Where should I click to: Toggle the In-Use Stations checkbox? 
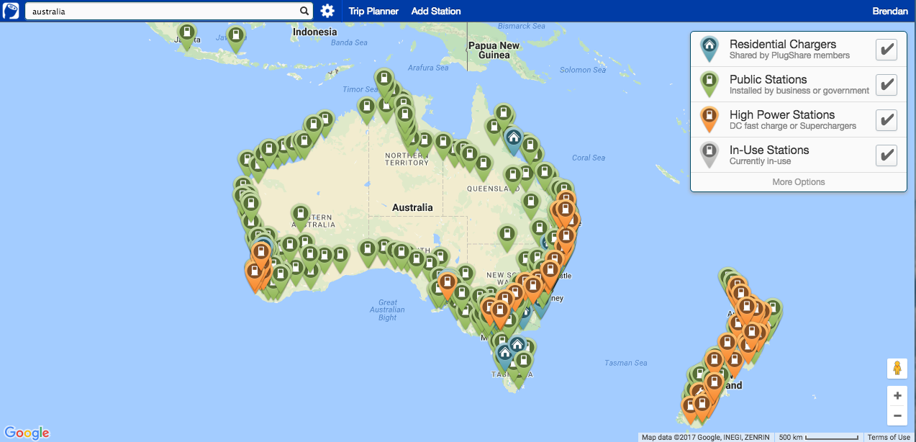pos(886,155)
